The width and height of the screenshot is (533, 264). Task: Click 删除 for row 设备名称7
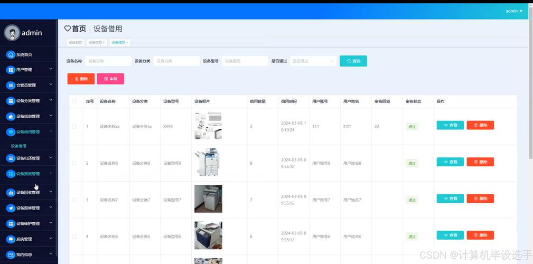tap(480, 199)
